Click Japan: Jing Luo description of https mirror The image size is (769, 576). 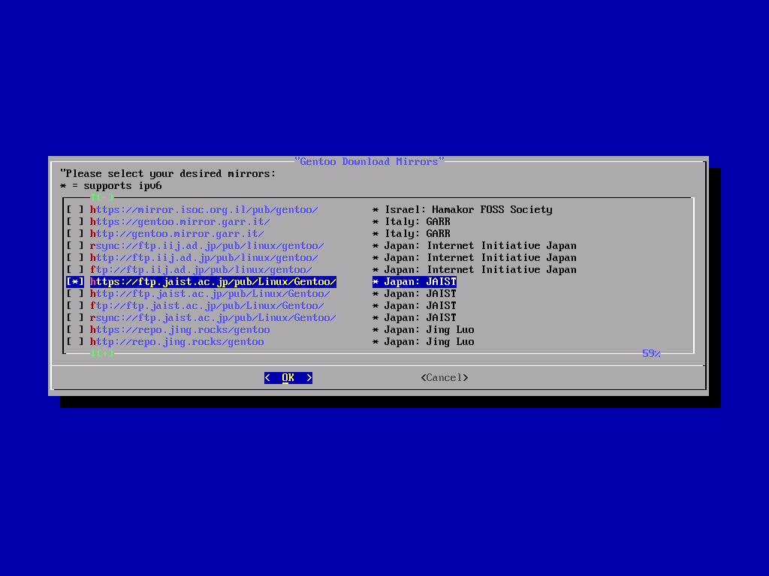click(x=424, y=330)
